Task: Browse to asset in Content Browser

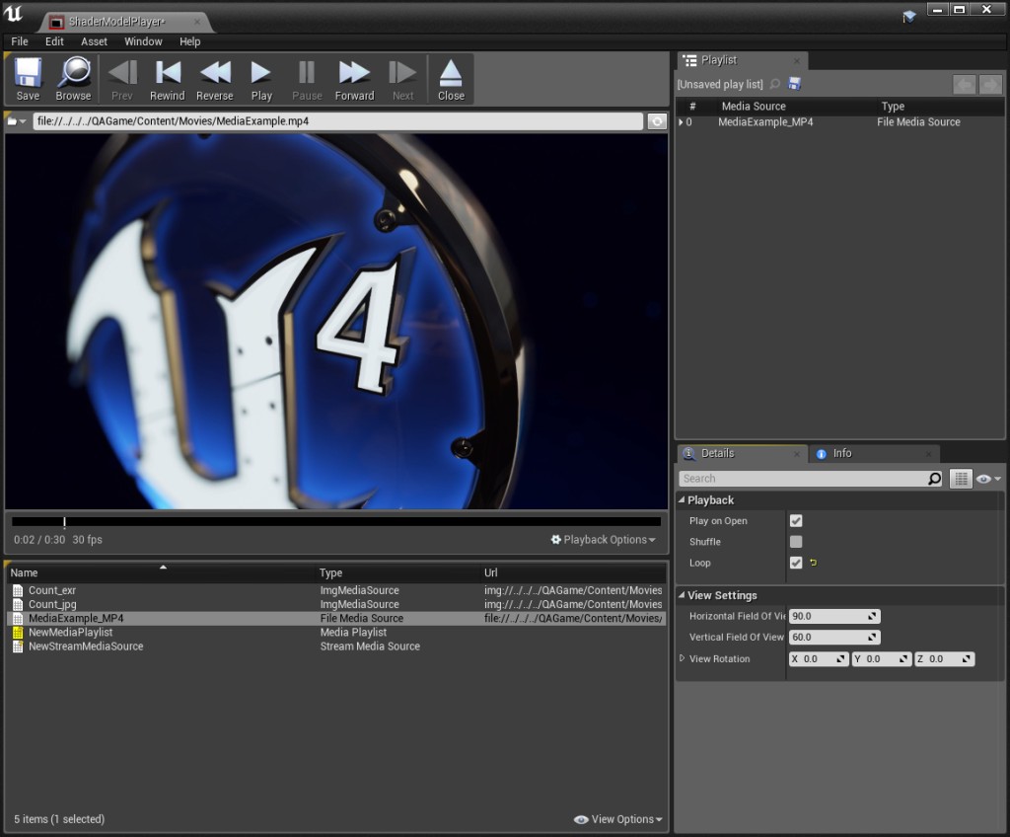Action: [x=73, y=79]
